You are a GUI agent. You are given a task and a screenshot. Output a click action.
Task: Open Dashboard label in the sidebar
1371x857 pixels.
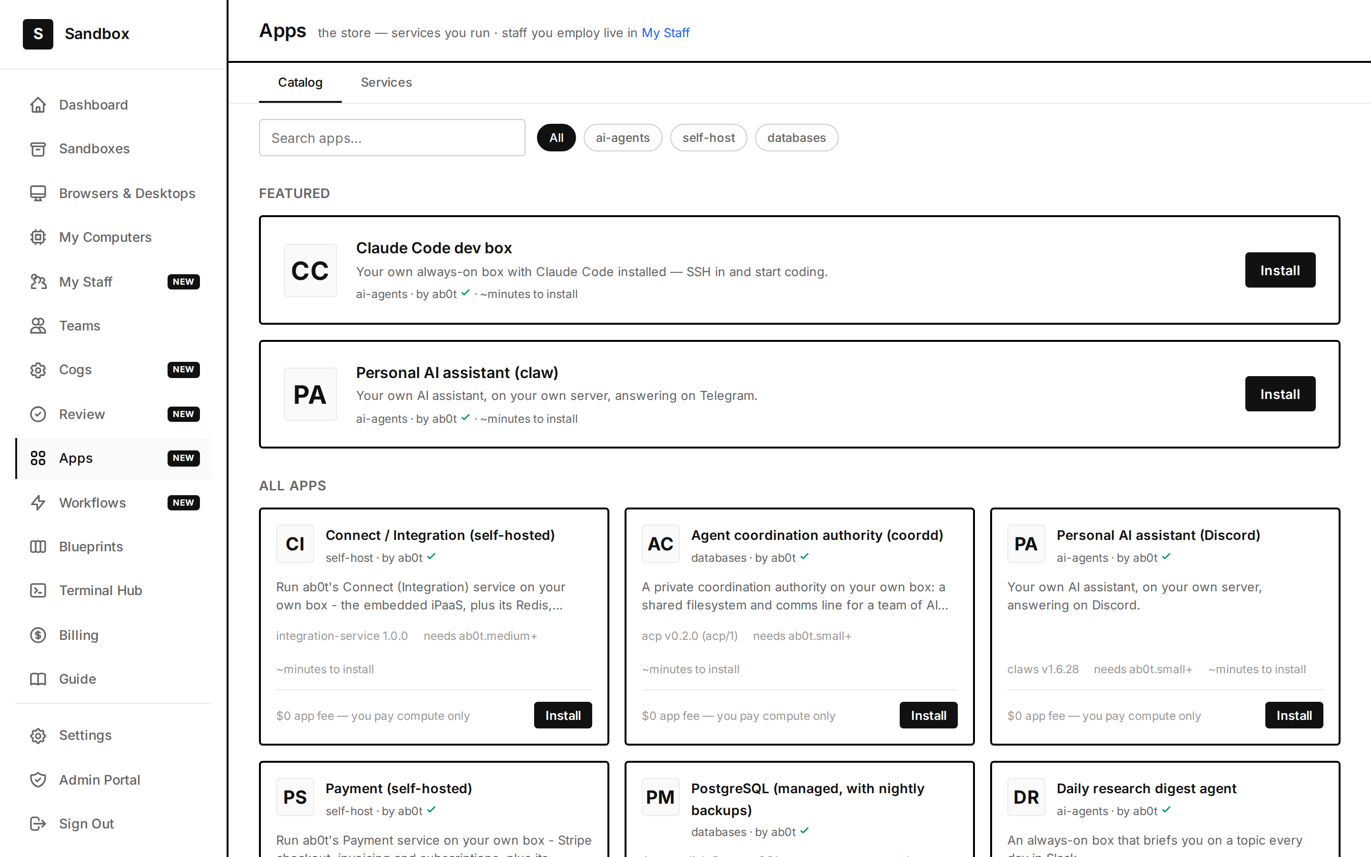tap(93, 105)
